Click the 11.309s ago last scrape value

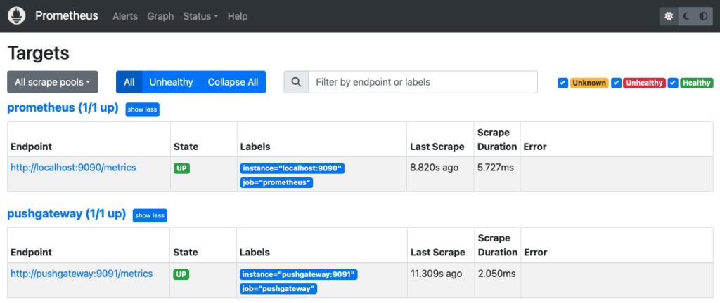[x=436, y=274]
